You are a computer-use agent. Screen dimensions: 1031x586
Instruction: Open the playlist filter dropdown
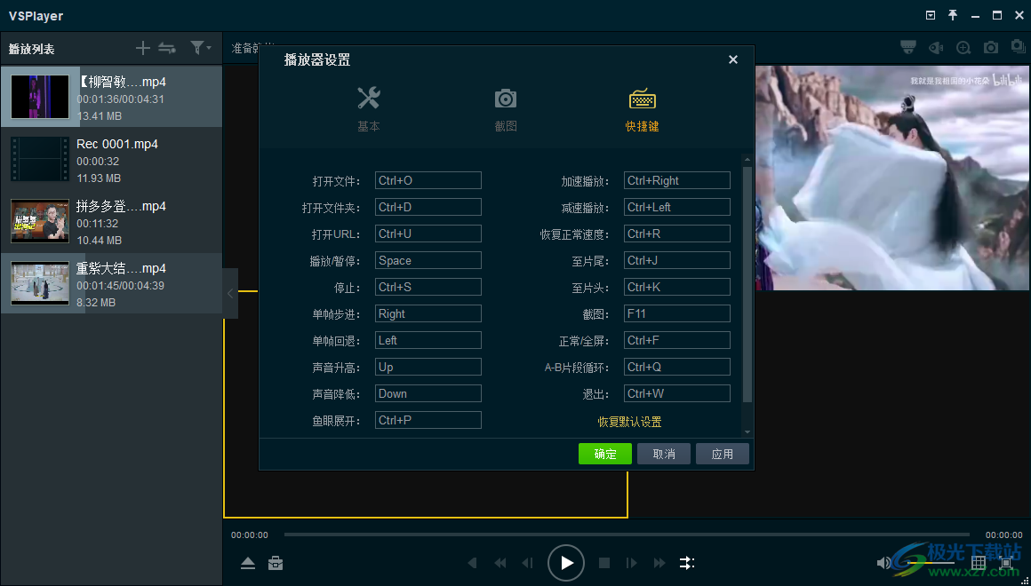tap(200, 48)
